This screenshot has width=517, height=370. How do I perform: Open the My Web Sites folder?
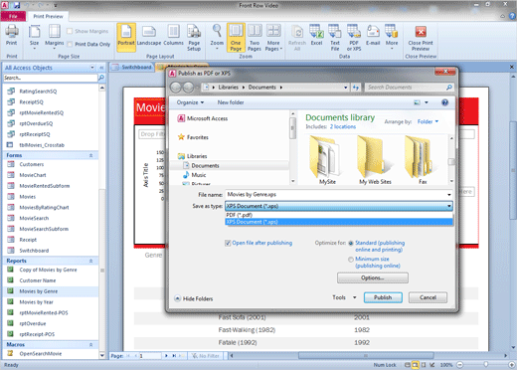[375, 160]
